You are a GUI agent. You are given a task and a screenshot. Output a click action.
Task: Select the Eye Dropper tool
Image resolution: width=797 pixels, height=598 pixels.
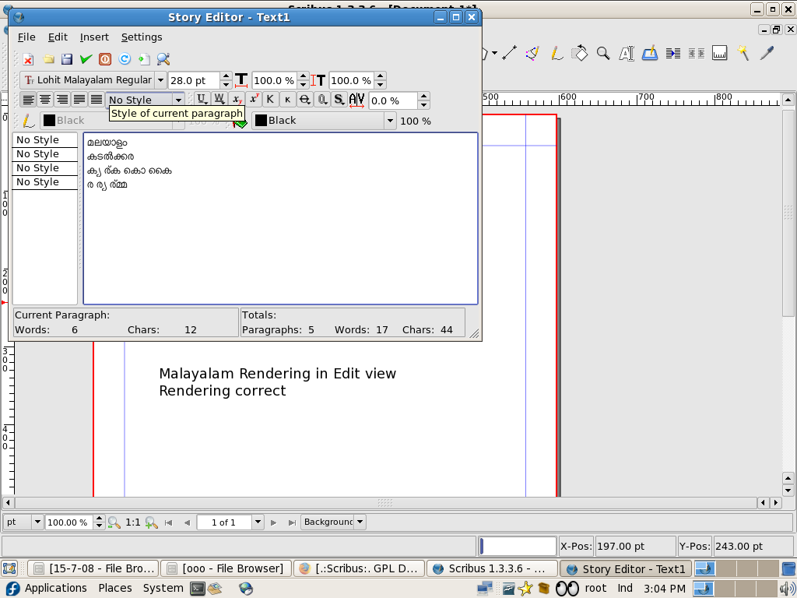(x=767, y=53)
